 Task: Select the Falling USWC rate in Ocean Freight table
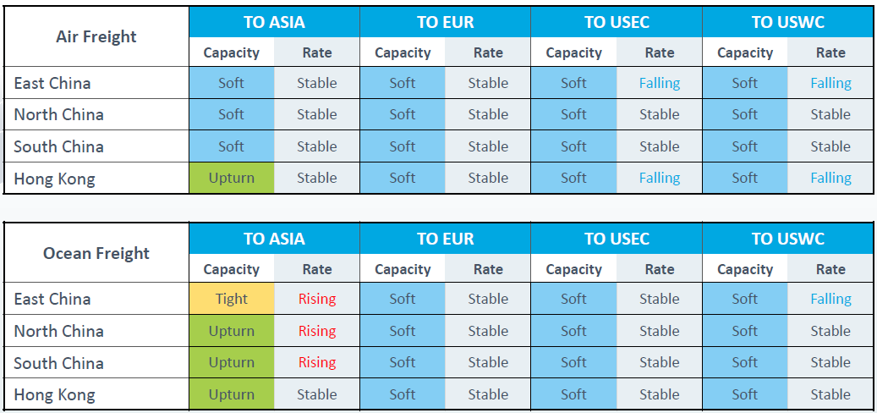[830, 299]
